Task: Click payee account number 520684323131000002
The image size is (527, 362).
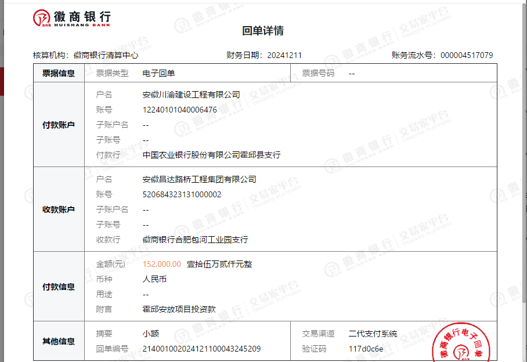Action: pyautogui.click(x=182, y=194)
